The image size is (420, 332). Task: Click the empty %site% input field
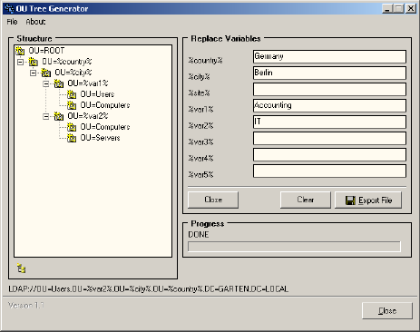pyautogui.click(x=329, y=89)
